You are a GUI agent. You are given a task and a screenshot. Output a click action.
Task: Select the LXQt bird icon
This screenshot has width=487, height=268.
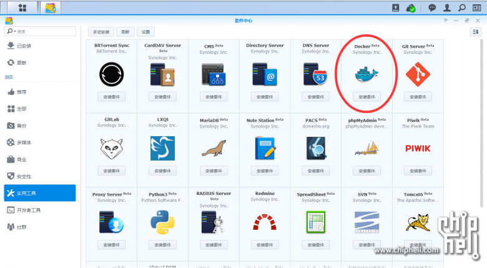162,148
